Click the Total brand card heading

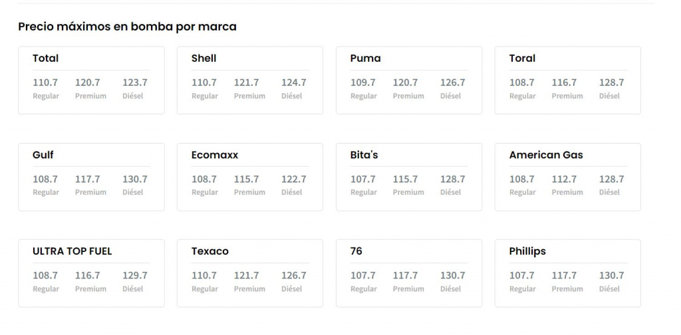46,58
